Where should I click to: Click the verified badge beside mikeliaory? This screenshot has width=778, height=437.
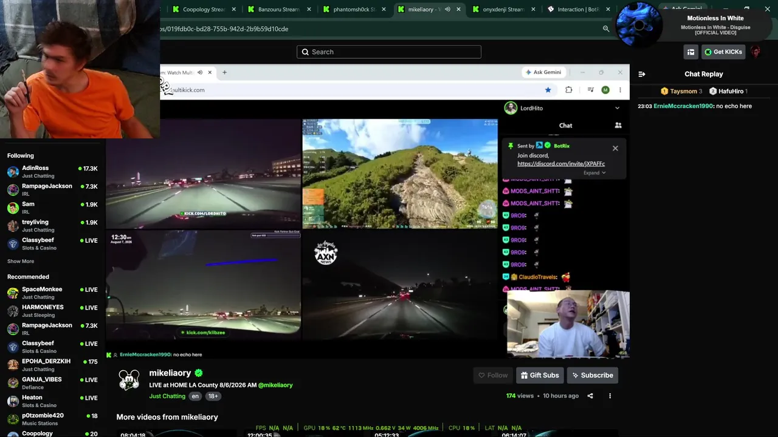click(199, 373)
